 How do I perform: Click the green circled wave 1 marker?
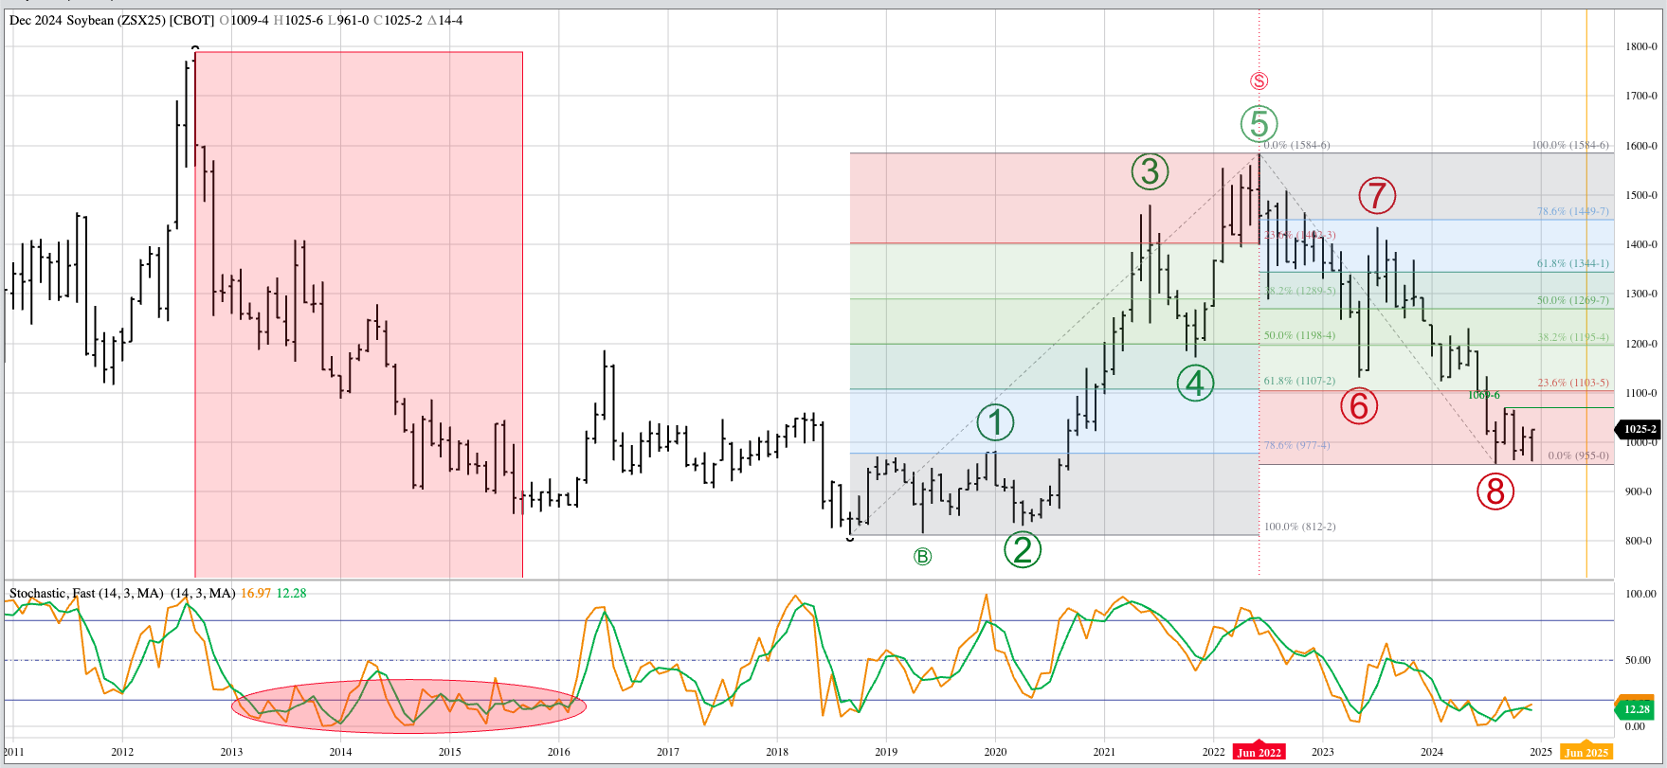[995, 422]
